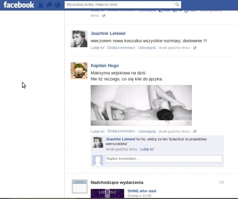Click Joachim Lelewel's avatar on the koszulka post
This screenshot has width=238, height=199.
click(79, 39)
